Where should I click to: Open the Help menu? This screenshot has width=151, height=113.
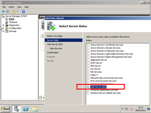pyautogui.click(x=26, y=7)
